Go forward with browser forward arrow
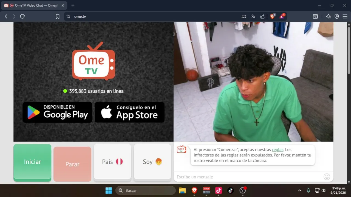Viewport: 351px width, 197px height. [14, 16]
